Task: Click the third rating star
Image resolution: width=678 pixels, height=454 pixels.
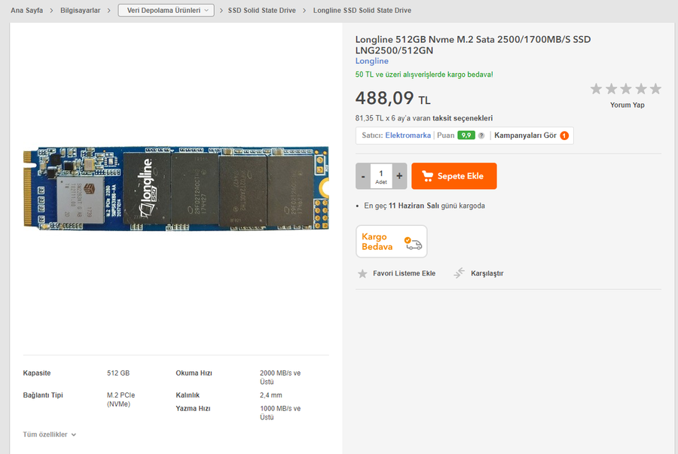Action: 626,89
